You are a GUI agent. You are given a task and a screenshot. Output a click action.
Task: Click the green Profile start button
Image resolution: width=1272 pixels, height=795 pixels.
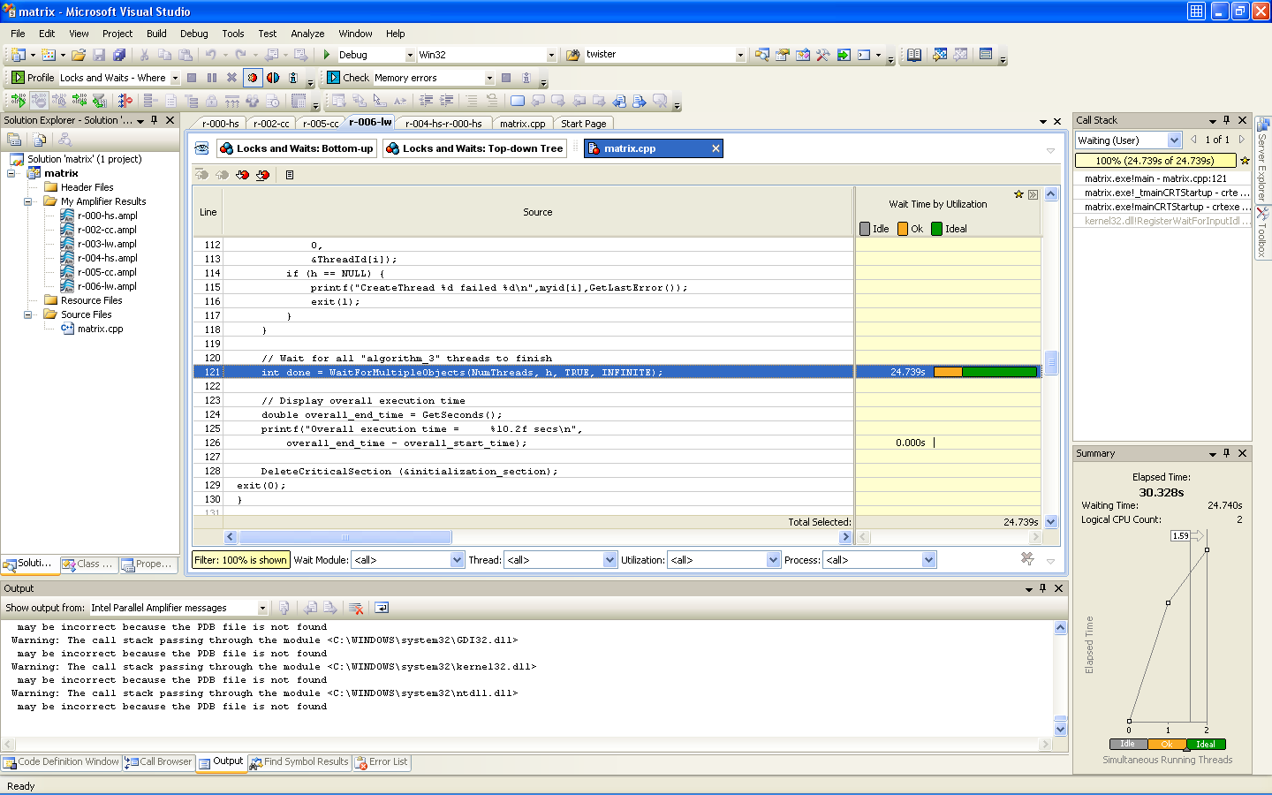click(x=18, y=78)
